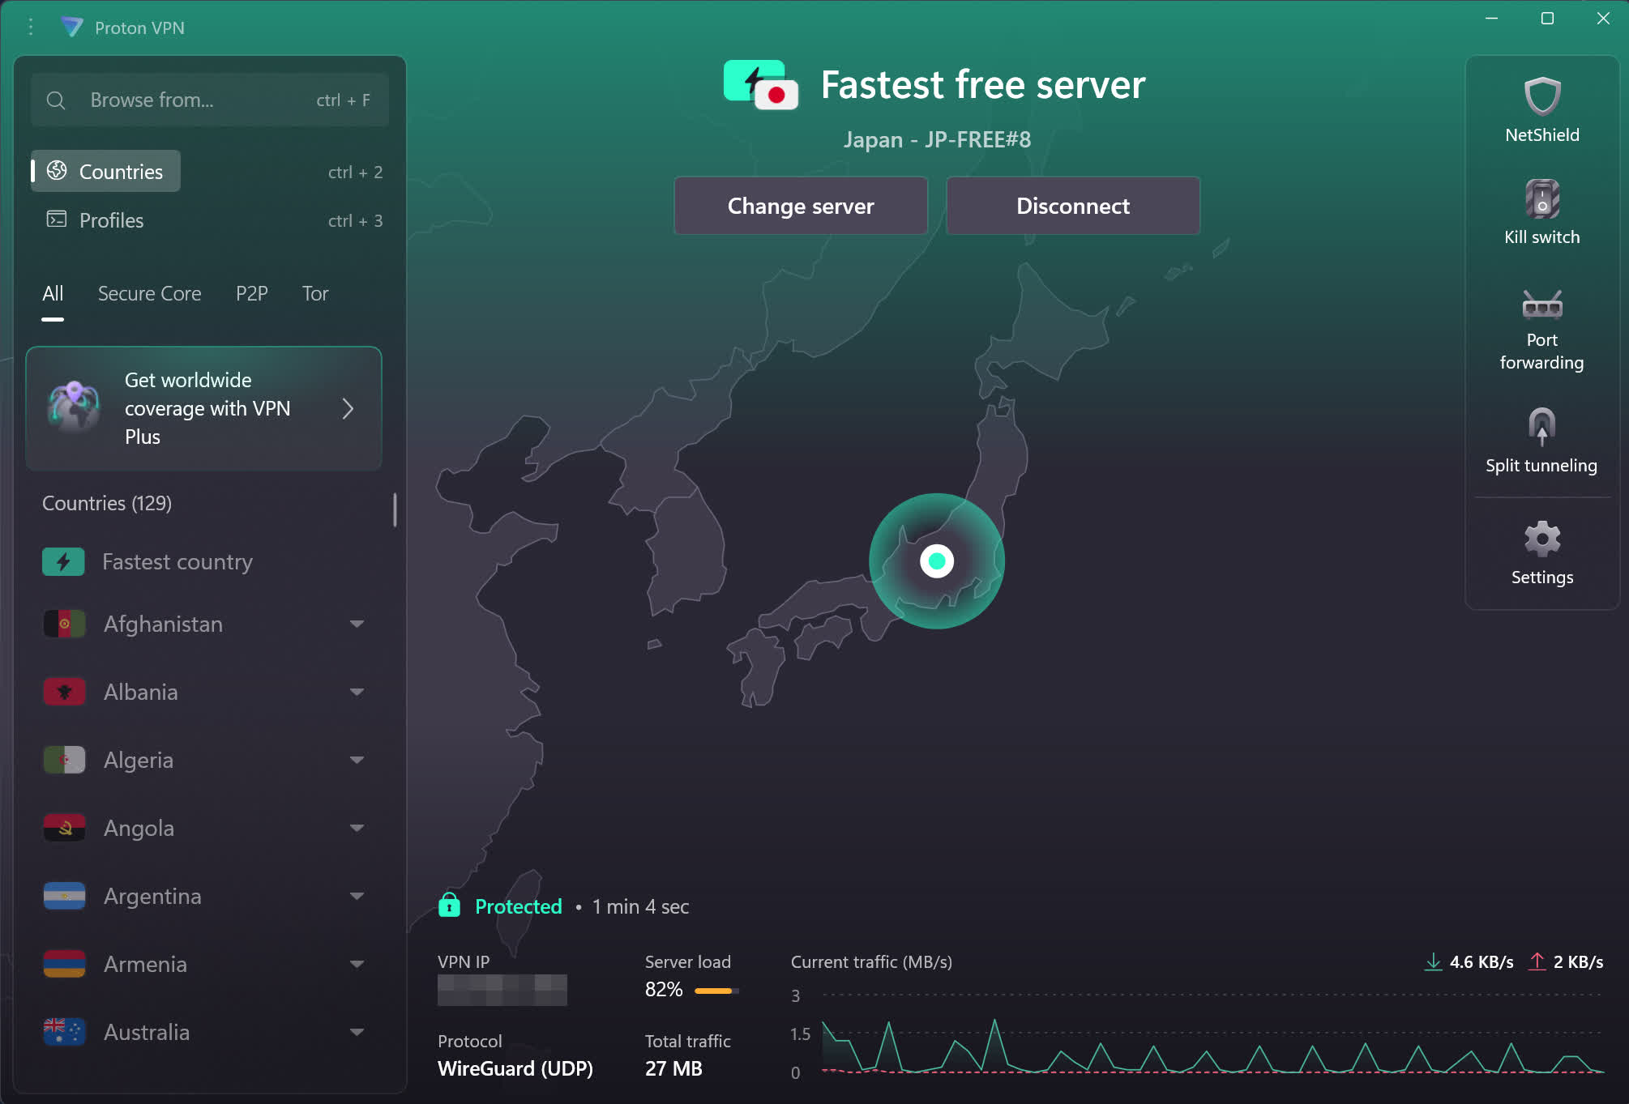1629x1104 pixels.
Task: Click the 1 min 4 sec timer
Action: click(640, 906)
